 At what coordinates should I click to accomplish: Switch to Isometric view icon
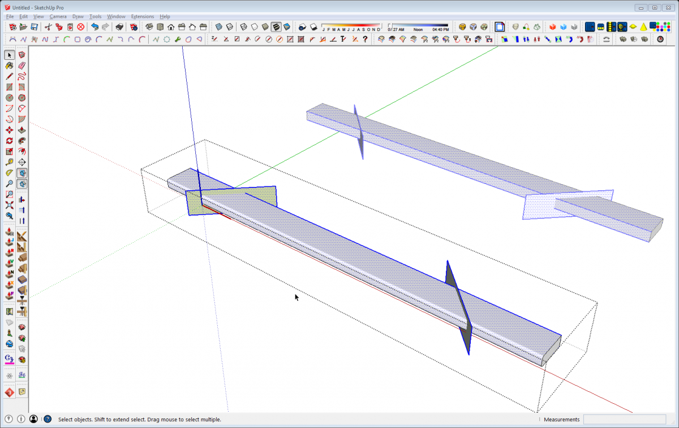tap(149, 27)
